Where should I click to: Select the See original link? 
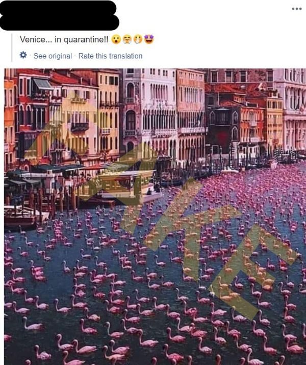[53, 56]
